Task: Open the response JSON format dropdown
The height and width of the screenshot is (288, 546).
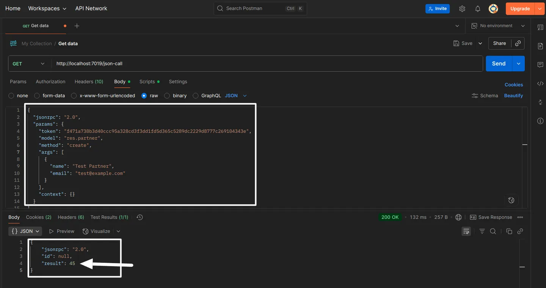Action: click(25, 231)
